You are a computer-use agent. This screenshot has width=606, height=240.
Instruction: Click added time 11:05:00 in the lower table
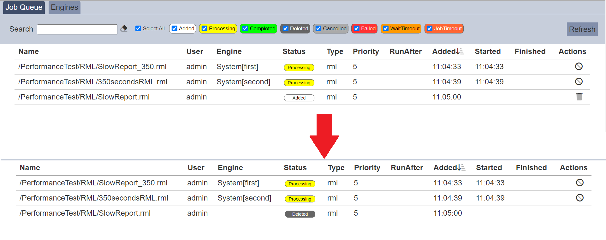point(448,213)
